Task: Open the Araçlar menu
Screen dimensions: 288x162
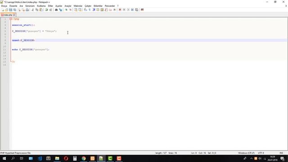Action: click(x=68, y=6)
